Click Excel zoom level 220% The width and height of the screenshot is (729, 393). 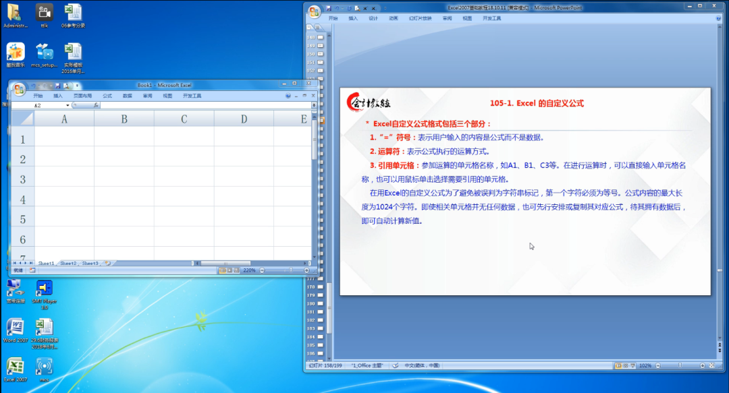(x=249, y=270)
